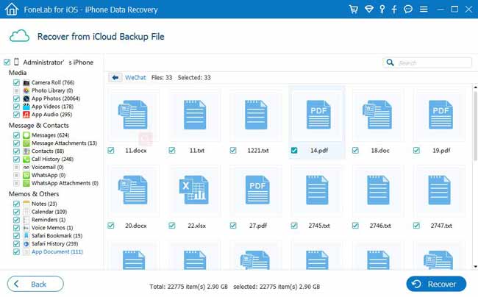Uncheck the App Document checkbox
Screen dimensions: 478x297
pyautogui.click(x=16, y=252)
